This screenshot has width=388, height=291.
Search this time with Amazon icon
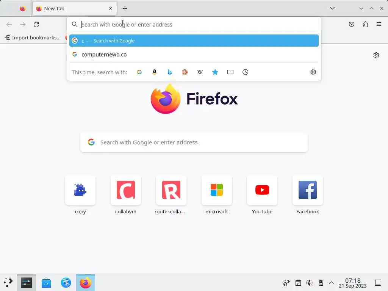155,72
